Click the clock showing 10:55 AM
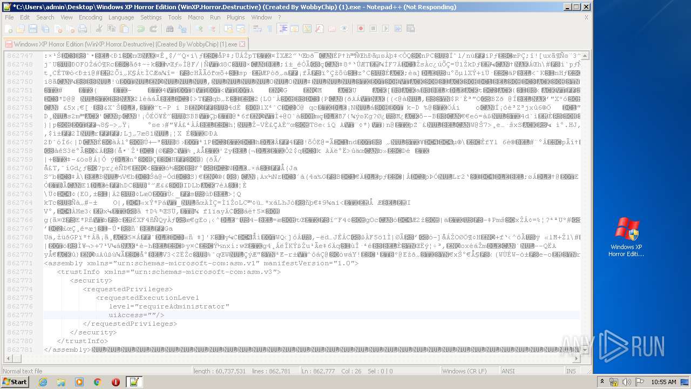This screenshot has height=389, width=691. (663, 382)
